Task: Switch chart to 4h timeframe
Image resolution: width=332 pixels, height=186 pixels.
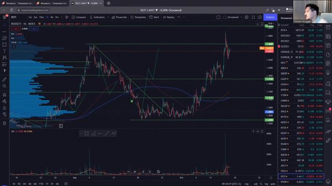Action: 52,17
